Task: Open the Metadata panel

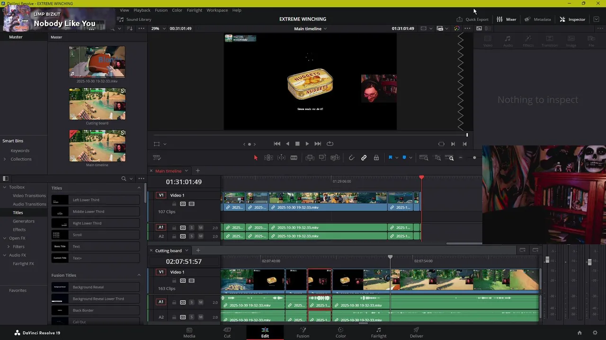Action: click(x=537, y=19)
